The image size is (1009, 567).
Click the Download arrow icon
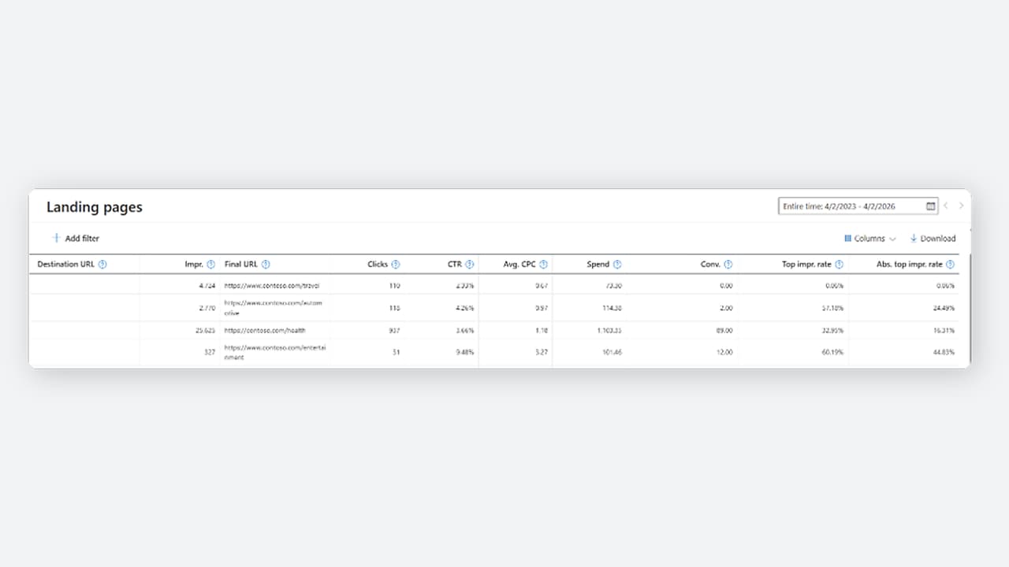(914, 238)
